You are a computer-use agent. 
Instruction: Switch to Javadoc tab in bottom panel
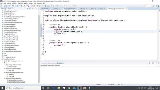pyautogui.click(x=44, y=63)
